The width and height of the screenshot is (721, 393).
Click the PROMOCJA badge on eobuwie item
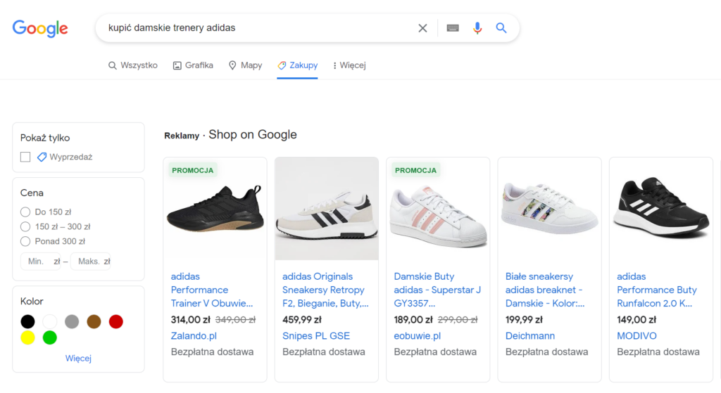pos(415,170)
